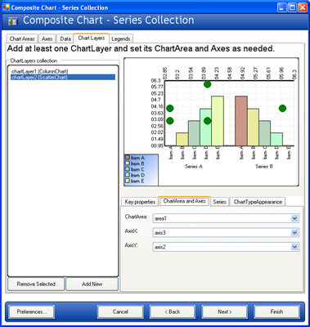Close the Composite Chart window
Screen dimensions: 310x327
(x=302, y=7)
